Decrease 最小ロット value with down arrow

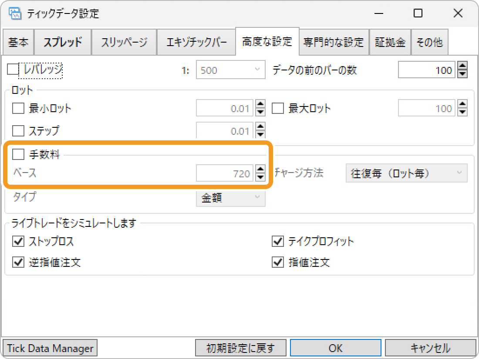260,112
